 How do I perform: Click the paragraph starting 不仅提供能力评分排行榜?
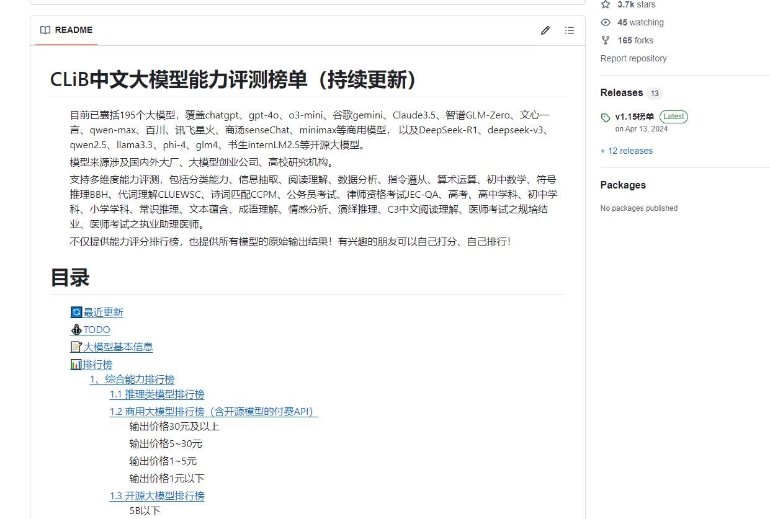(x=292, y=241)
